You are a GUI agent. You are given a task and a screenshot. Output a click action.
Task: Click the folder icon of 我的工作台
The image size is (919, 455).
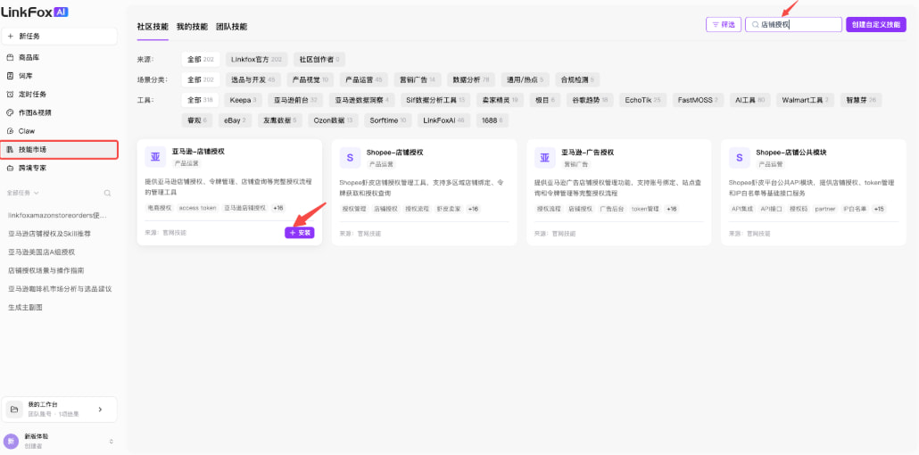click(x=14, y=409)
